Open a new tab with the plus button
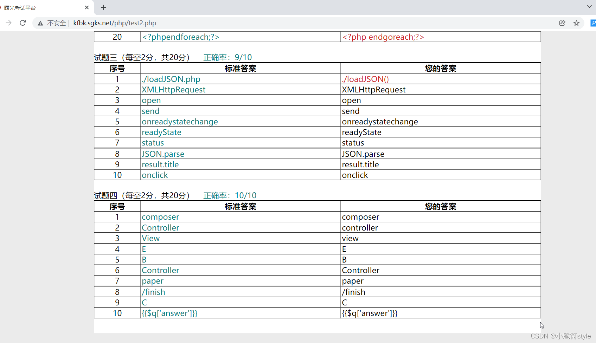This screenshot has height=343, width=596. [x=103, y=7]
